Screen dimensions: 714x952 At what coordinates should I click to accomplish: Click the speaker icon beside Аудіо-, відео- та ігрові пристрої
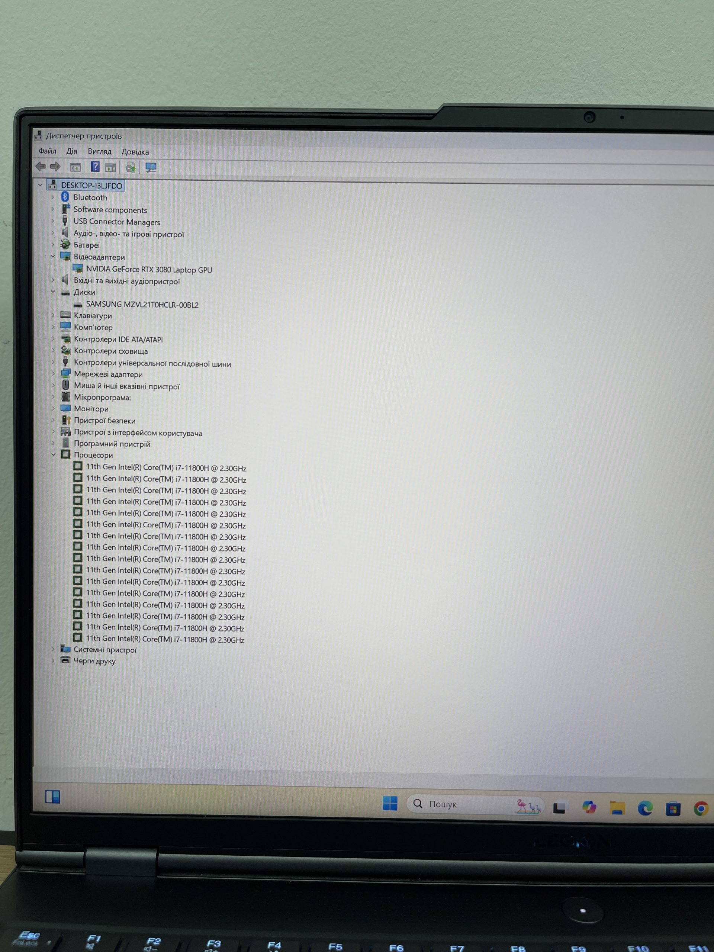[x=65, y=232]
